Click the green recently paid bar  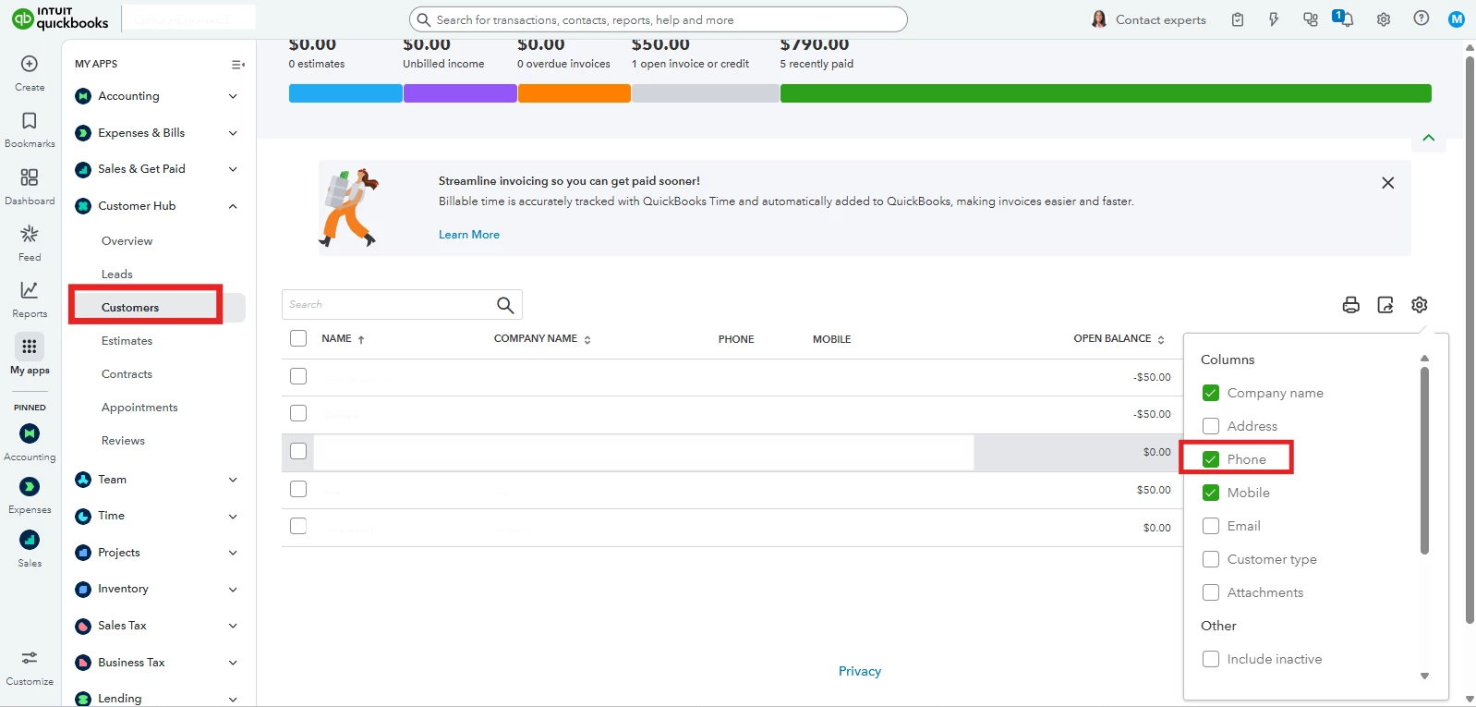(1106, 93)
